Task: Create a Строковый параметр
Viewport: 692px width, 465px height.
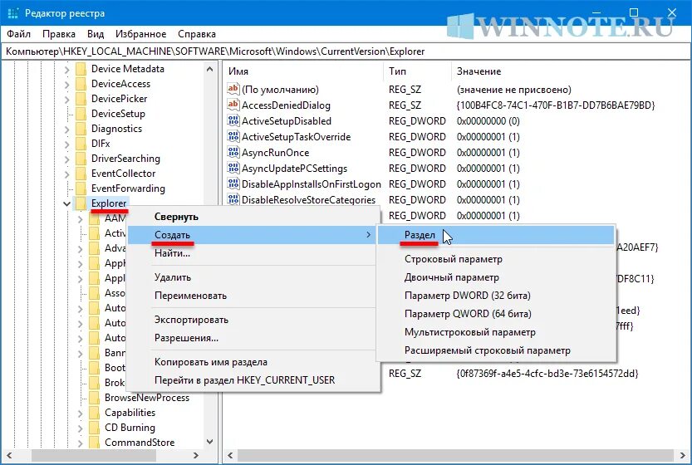Action: (x=496, y=259)
